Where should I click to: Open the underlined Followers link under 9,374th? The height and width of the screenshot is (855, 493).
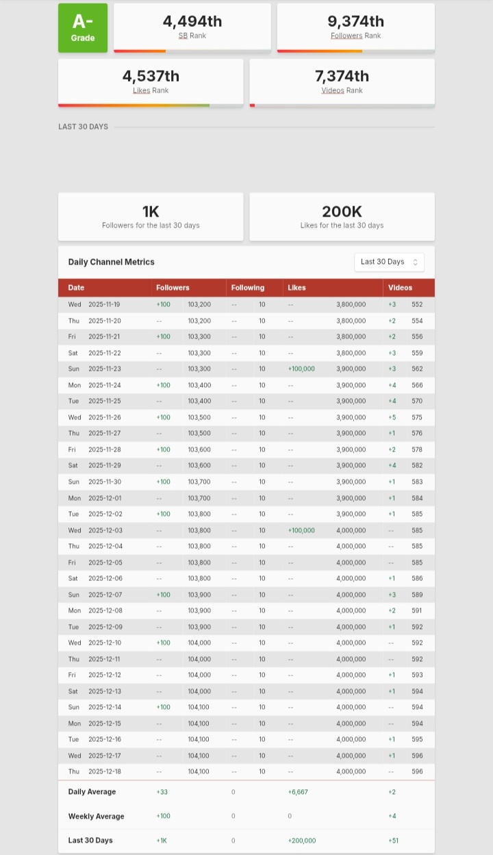[346, 36]
